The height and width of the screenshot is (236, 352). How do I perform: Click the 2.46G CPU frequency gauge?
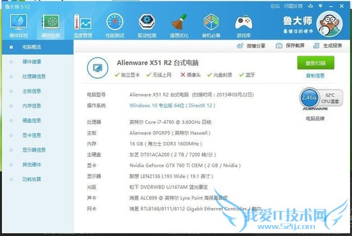tap(309, 98)
